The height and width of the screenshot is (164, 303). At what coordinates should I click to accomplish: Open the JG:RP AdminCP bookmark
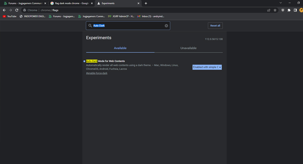tap(121, 16)
